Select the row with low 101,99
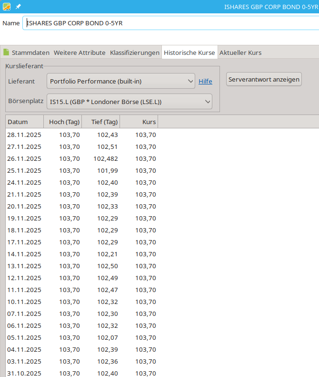Image resolution: width=319 pixels, height=377 pixels. (81, 171)
